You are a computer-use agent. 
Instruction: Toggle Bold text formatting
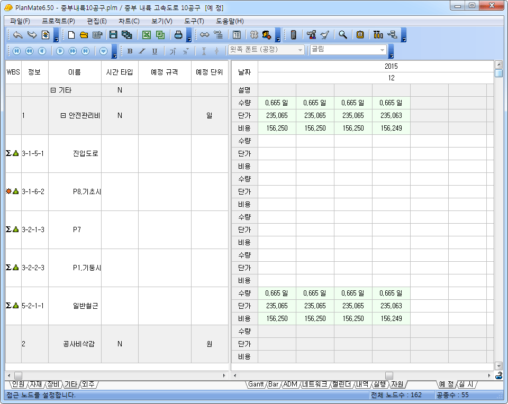click(x=130, y=51)
